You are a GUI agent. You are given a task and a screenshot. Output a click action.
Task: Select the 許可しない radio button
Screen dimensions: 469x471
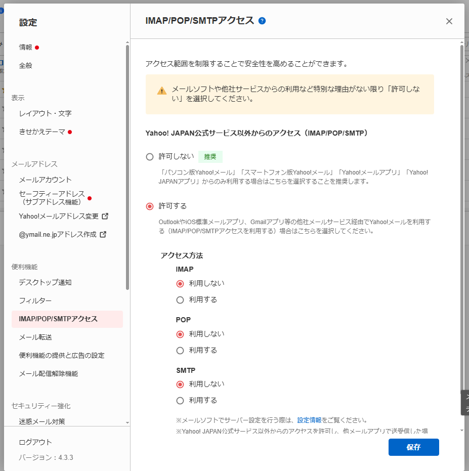pos(150,157)
